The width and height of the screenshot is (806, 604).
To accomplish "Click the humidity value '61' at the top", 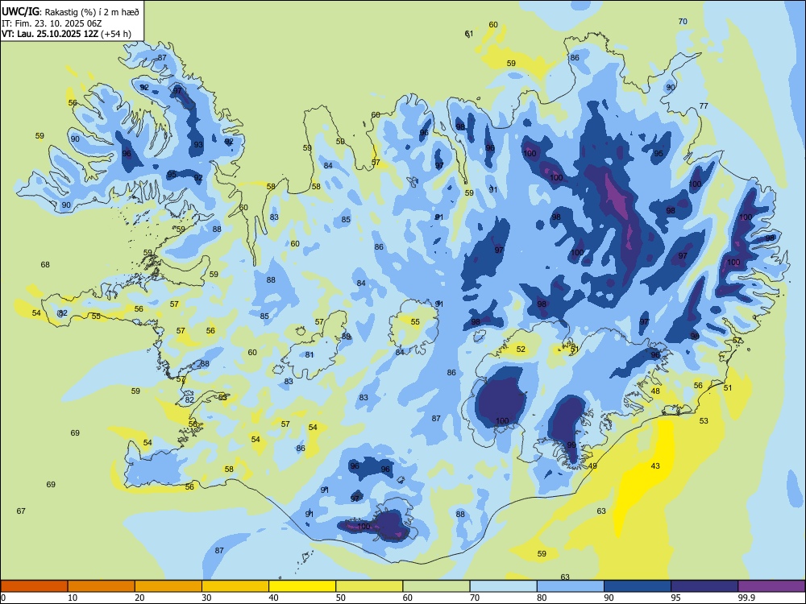I will [x=469, y=34].
